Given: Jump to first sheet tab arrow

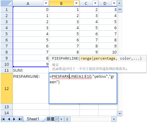Looking at the screenshot, I should pyautogui.click(x=3, y=119).
